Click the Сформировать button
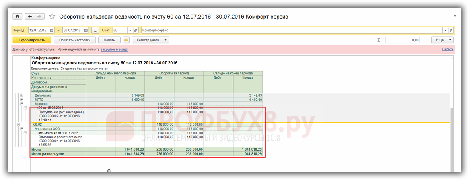This screenshot has height=180, width=469. pos(32,40)
